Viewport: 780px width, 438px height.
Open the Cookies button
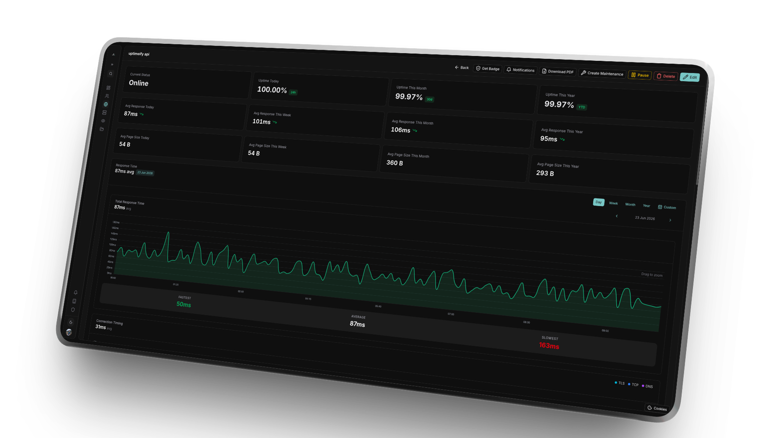coord(657,408)
